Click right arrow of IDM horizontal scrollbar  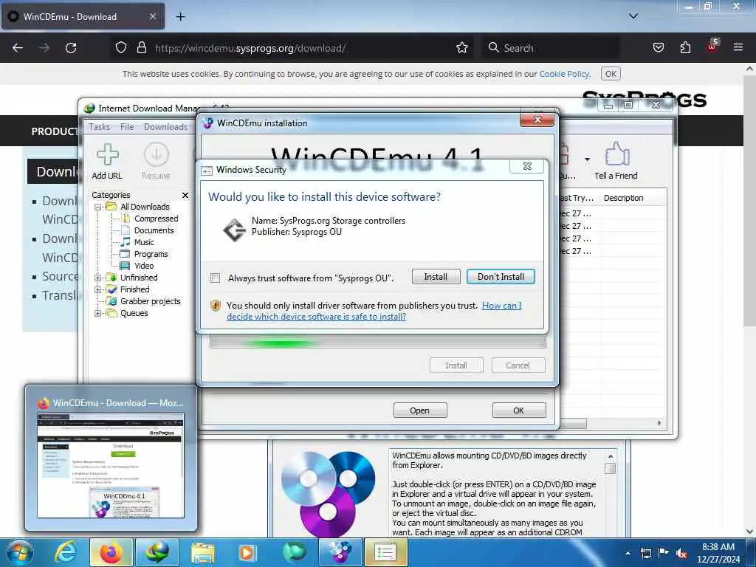click(659, 423)
